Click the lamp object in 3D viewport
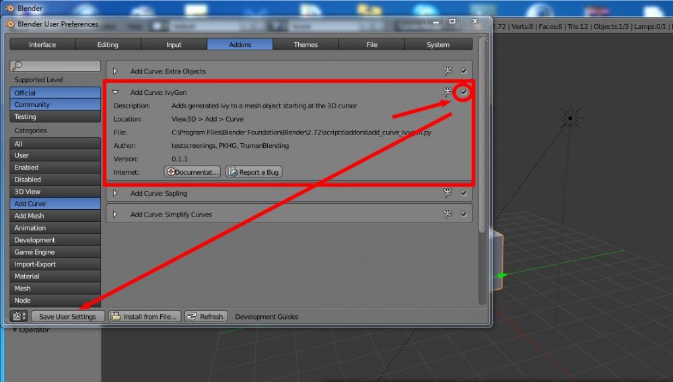The width and height of the screenshot is (673, 382). (570, 118)
